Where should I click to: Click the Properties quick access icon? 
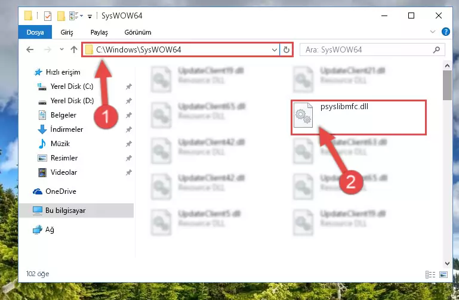(x=47, y=16)
